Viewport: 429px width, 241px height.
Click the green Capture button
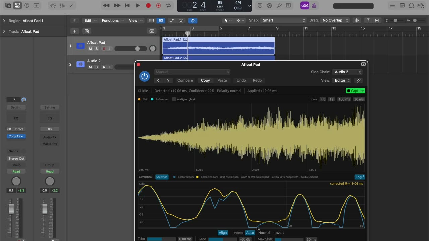(x=355, y=91)
